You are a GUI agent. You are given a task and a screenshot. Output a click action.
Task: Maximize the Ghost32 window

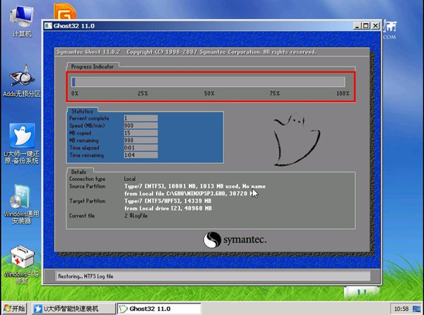coord(365,26)
